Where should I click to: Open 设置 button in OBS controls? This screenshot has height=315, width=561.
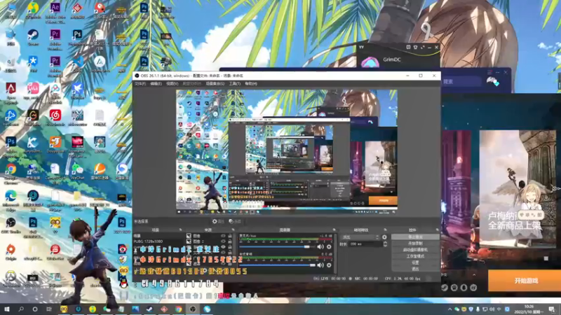[415, 262]
